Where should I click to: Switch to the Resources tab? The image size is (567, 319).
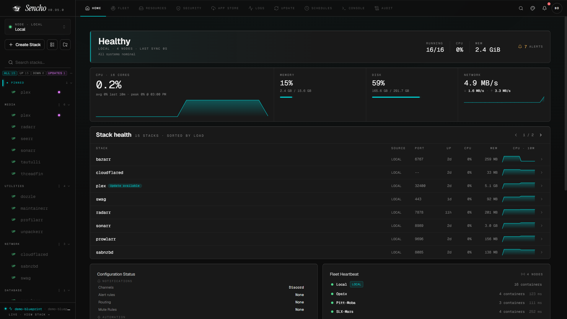click(x=153, y=8)
